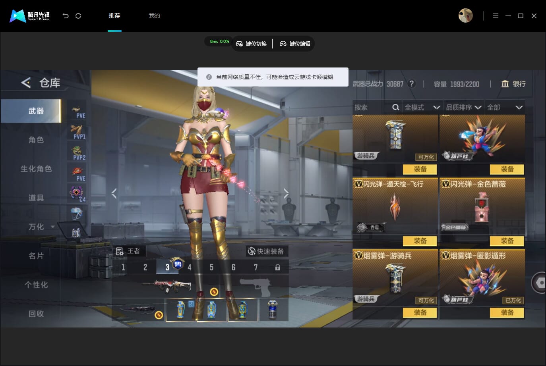Select the 武器 sidebar category
This screenshot has width=546, height=366.
pos(31,111)
